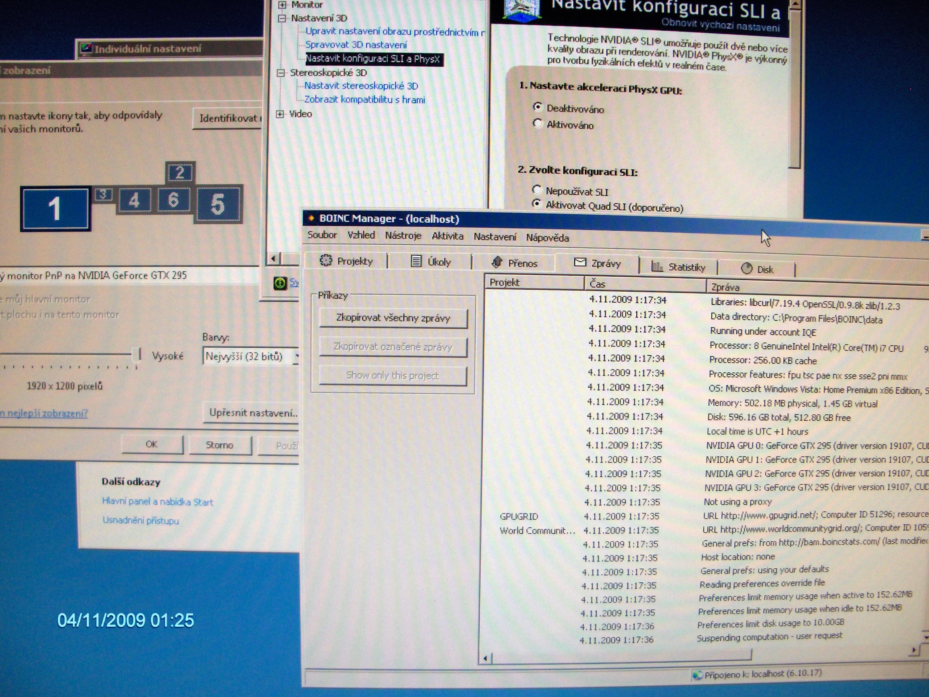Click Obnovit výchozí nastavení link
Viewport: 929px width, 697px height.
721,25
